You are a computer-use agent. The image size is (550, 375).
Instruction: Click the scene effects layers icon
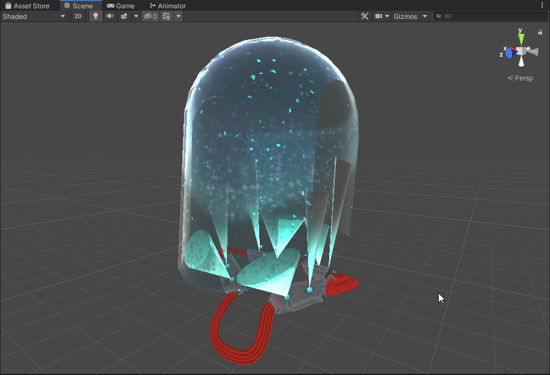[123, 16]
